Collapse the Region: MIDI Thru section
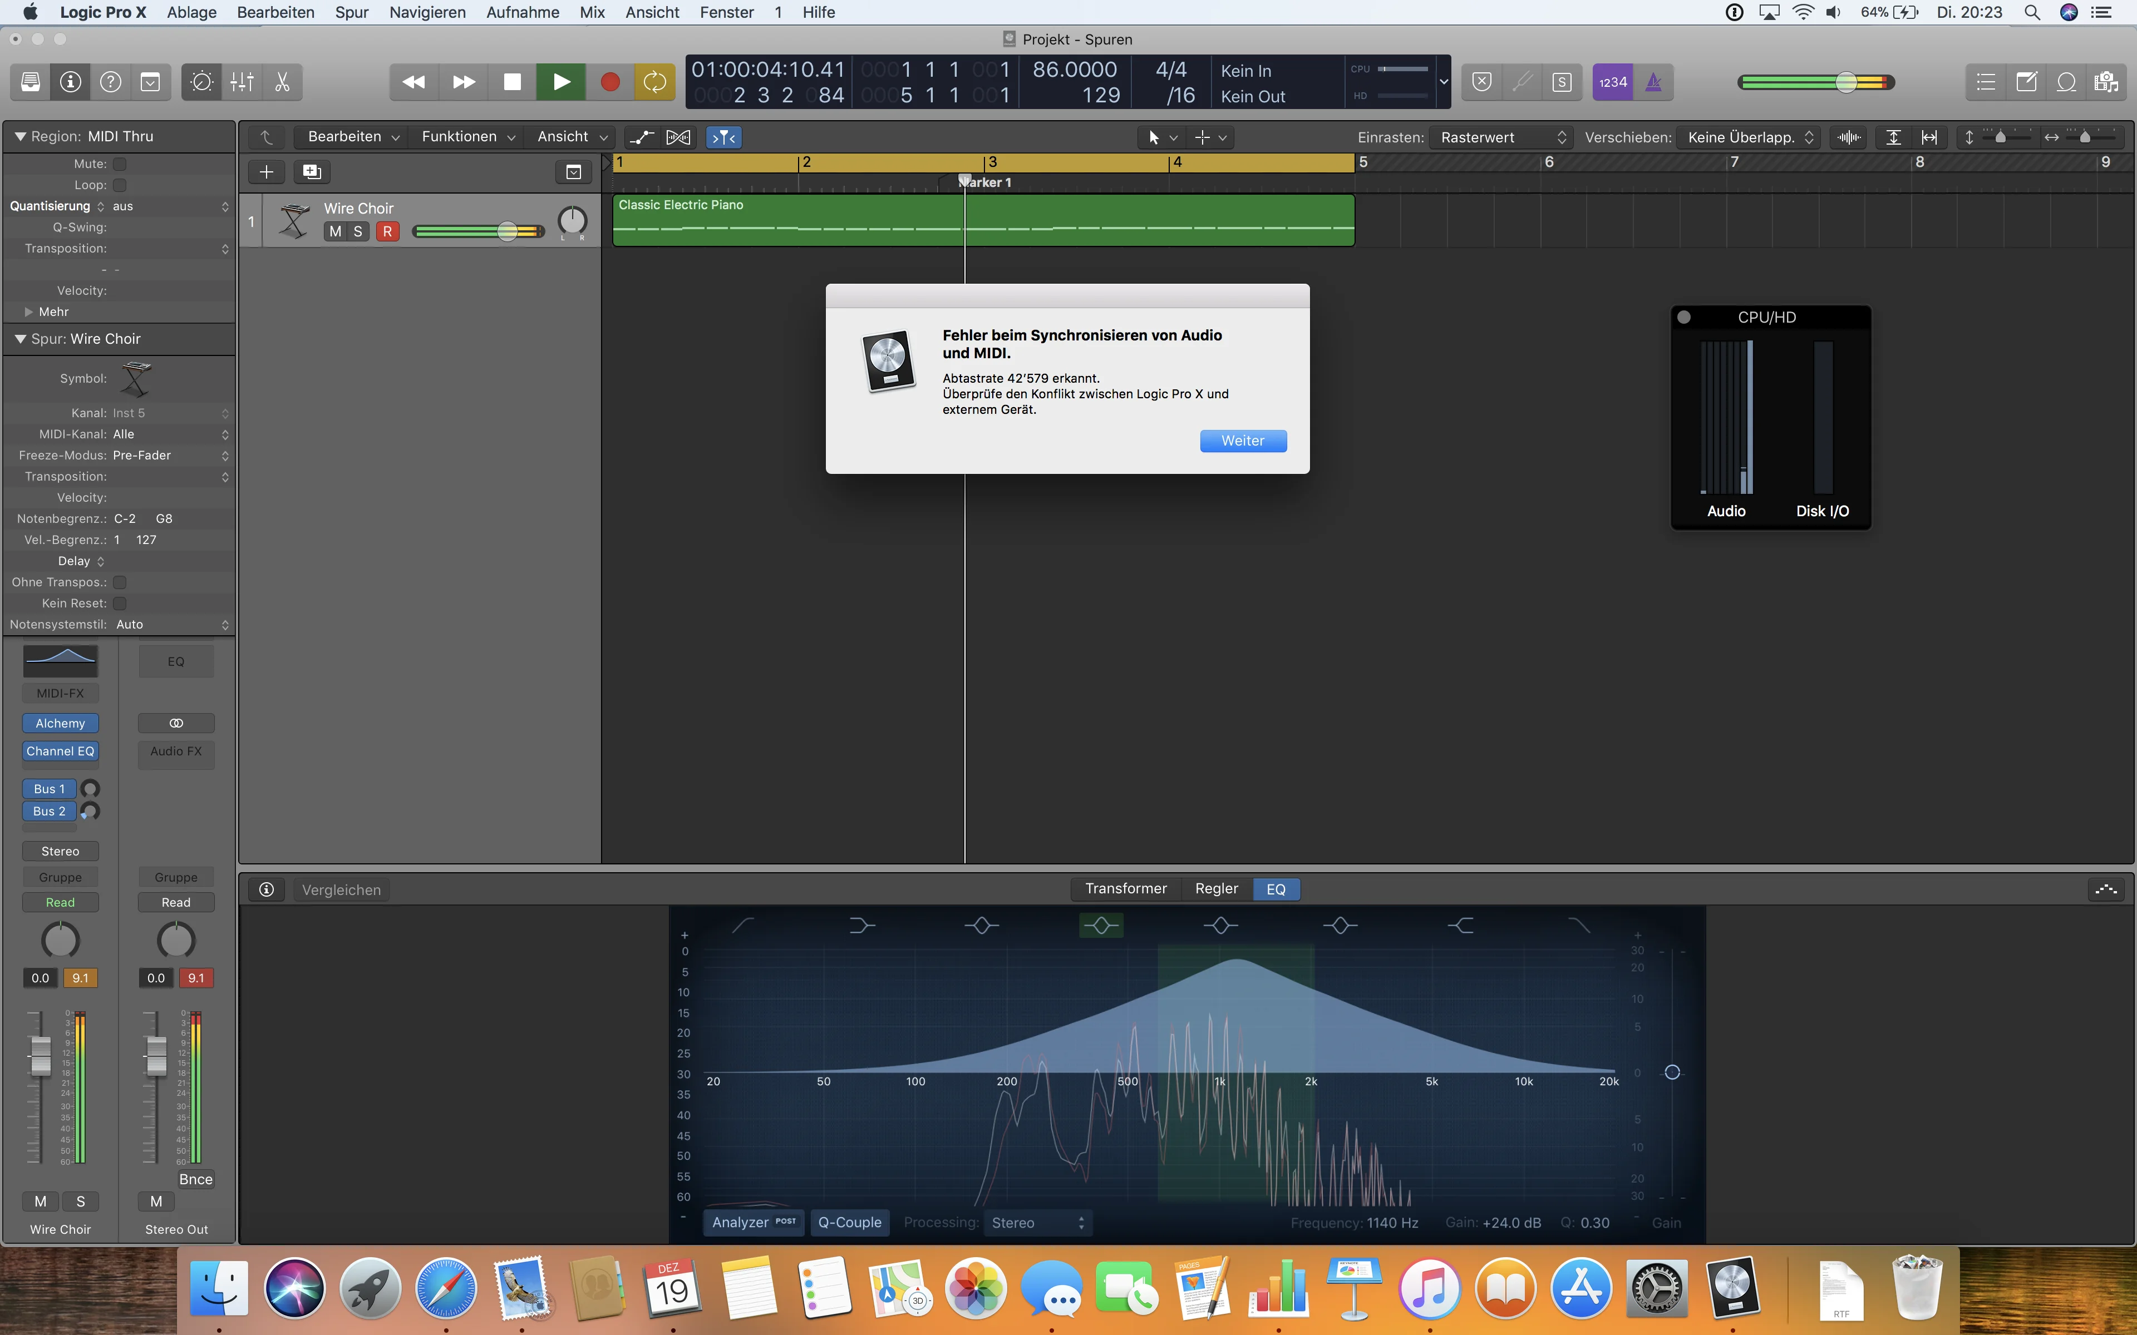 tap(19, 136)
